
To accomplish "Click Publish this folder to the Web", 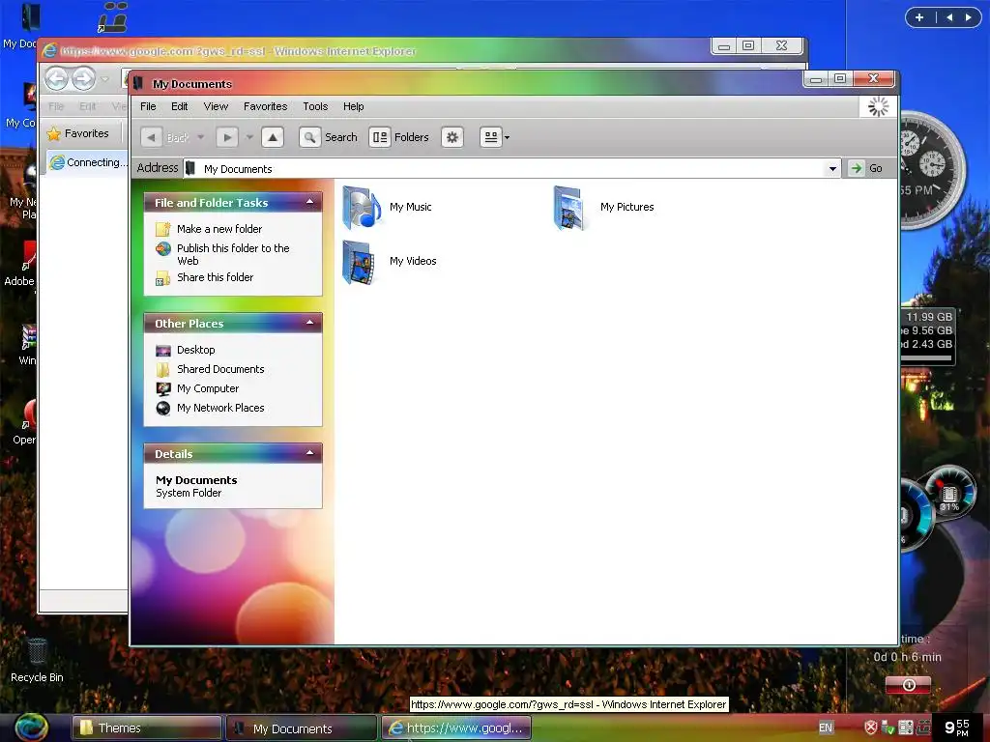I will coord(233,254).
